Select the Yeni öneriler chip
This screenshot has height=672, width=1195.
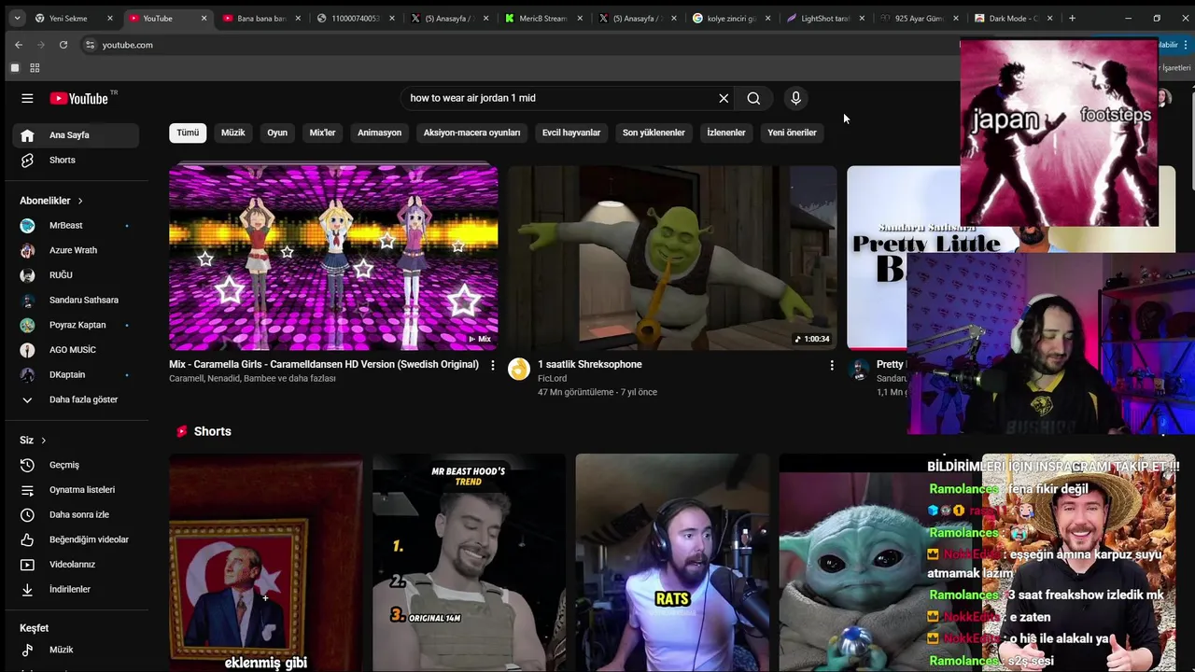click(792, 133)
